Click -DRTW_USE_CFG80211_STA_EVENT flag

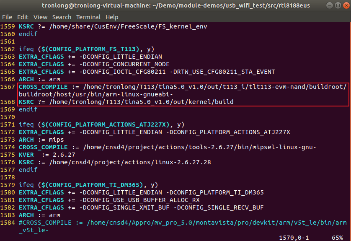222,72
